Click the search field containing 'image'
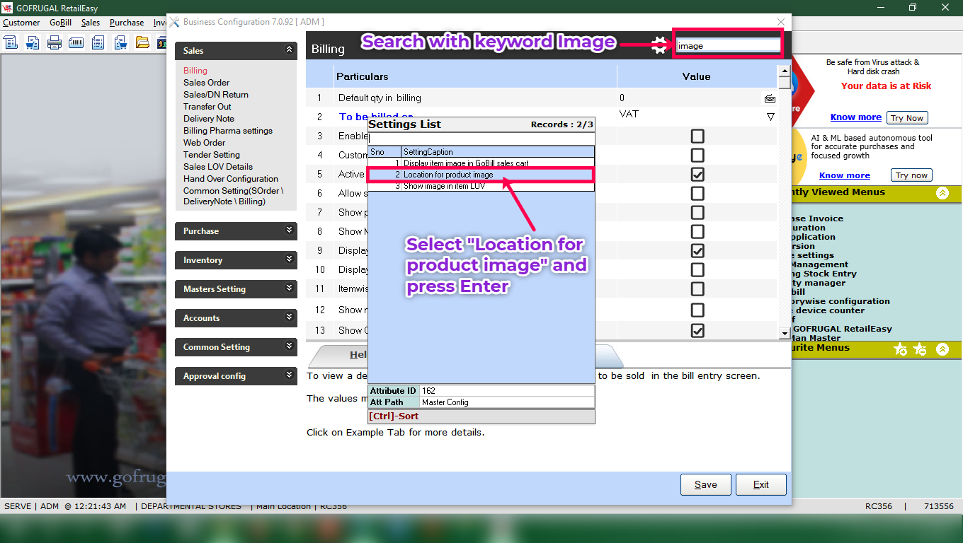This screenshot has height=543, width=963. [728, 46]
